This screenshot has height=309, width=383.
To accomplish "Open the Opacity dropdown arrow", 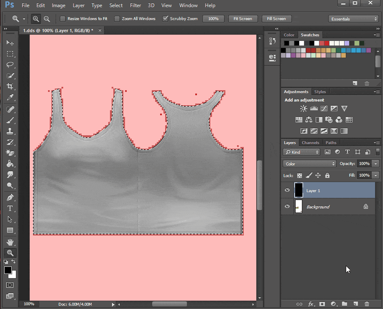I will point(375,163).
